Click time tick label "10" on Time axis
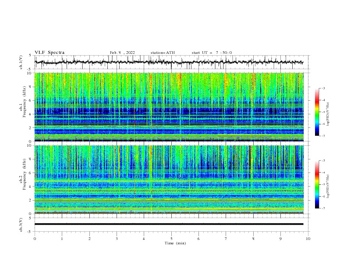 click(308, 239)
